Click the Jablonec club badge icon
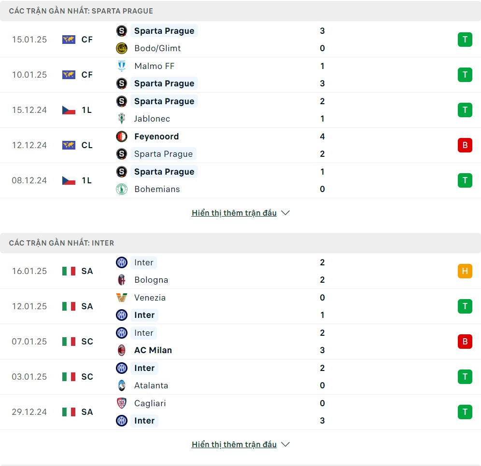Viewport: 481px width, 466px height. coord(122,119)
